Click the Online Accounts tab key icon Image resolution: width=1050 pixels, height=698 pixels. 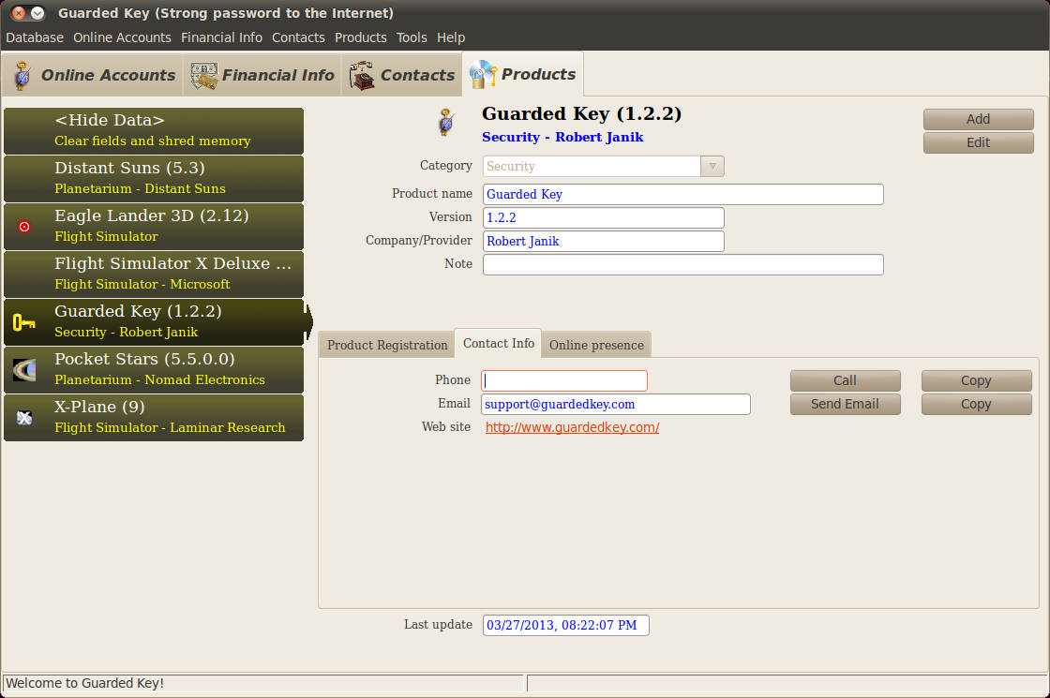point(22,75)
